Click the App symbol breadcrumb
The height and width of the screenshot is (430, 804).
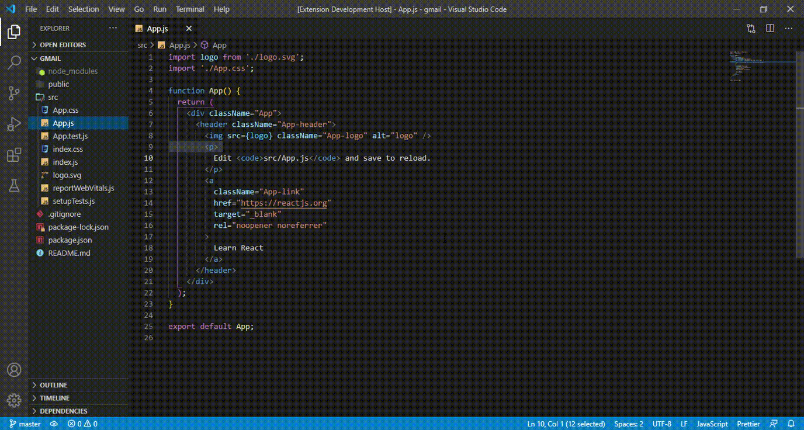coord(214,45)
